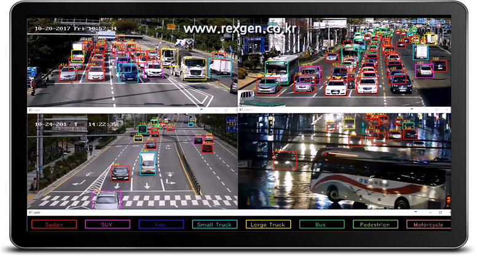Select the red-boxed car in the night feed foreground
The width and height of the screenshot is (477, 262).
(x=285, y=160)
